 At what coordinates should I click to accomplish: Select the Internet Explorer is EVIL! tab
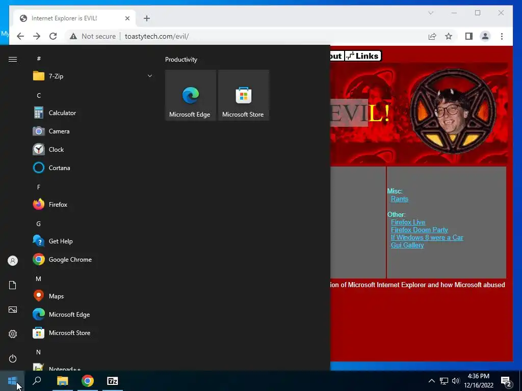tap(74, 18)
